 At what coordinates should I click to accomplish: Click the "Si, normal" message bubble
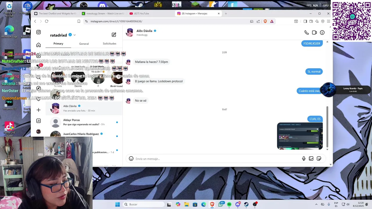point(314,71)
